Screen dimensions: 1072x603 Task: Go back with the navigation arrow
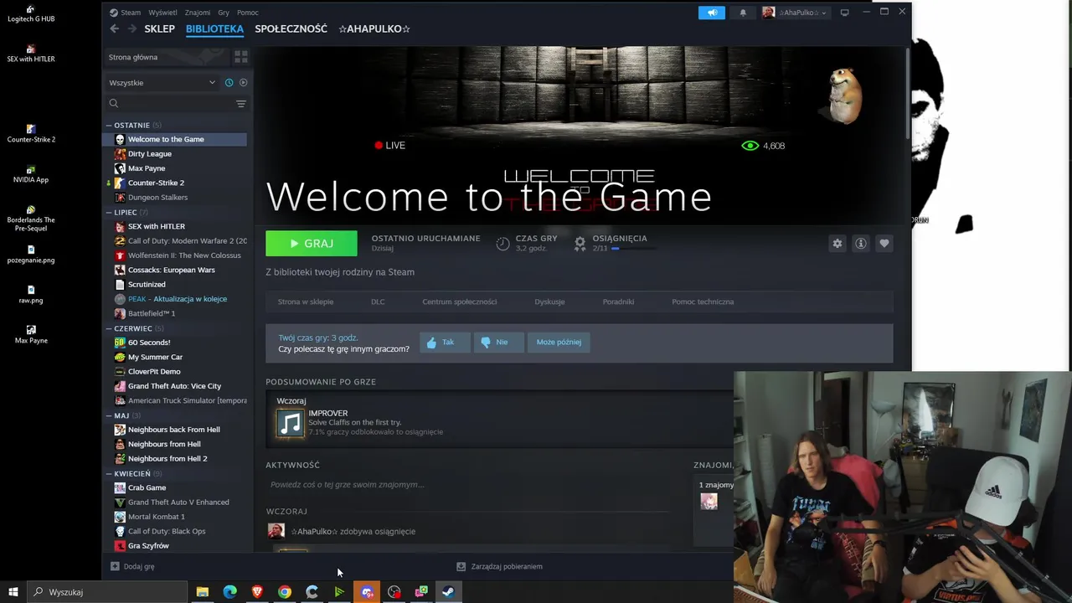pyautogui.click(x=115, y=28)
